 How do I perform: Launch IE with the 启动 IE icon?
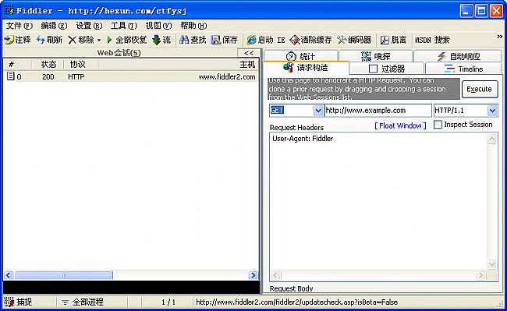(x=251, y=40)
